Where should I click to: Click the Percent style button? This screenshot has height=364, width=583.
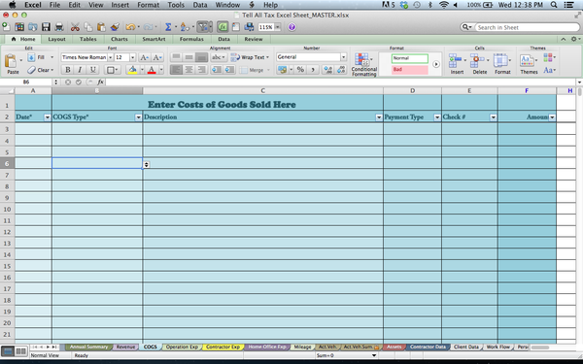[300, 70]
